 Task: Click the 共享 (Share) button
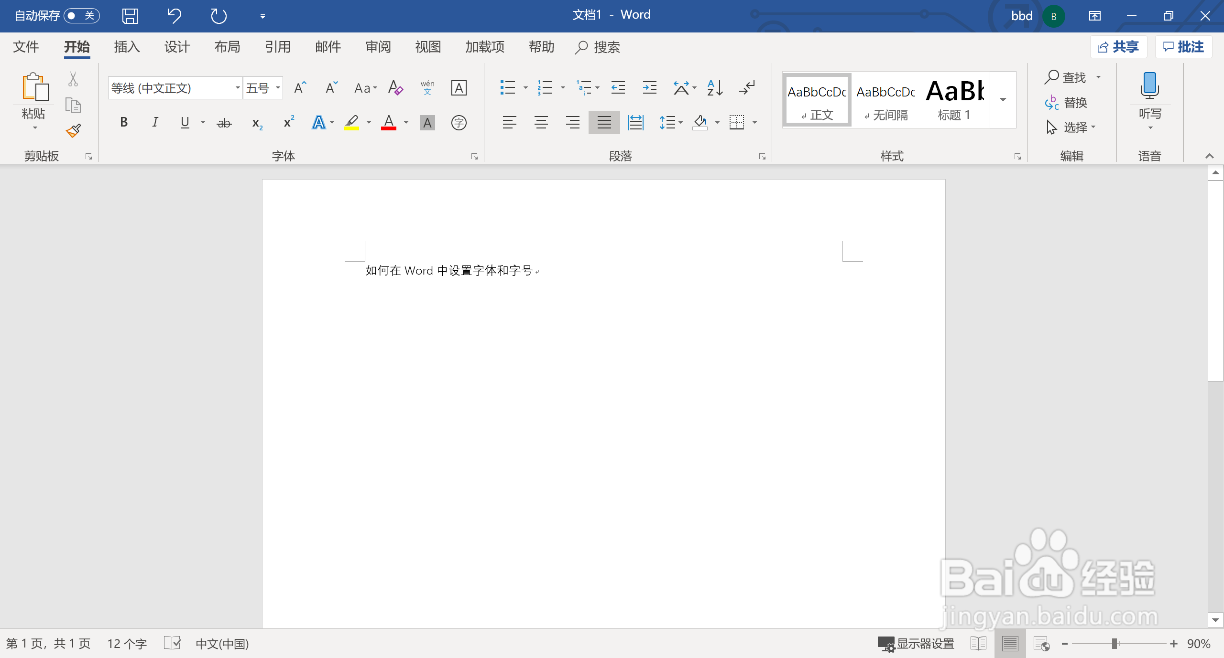[1118, 46]
